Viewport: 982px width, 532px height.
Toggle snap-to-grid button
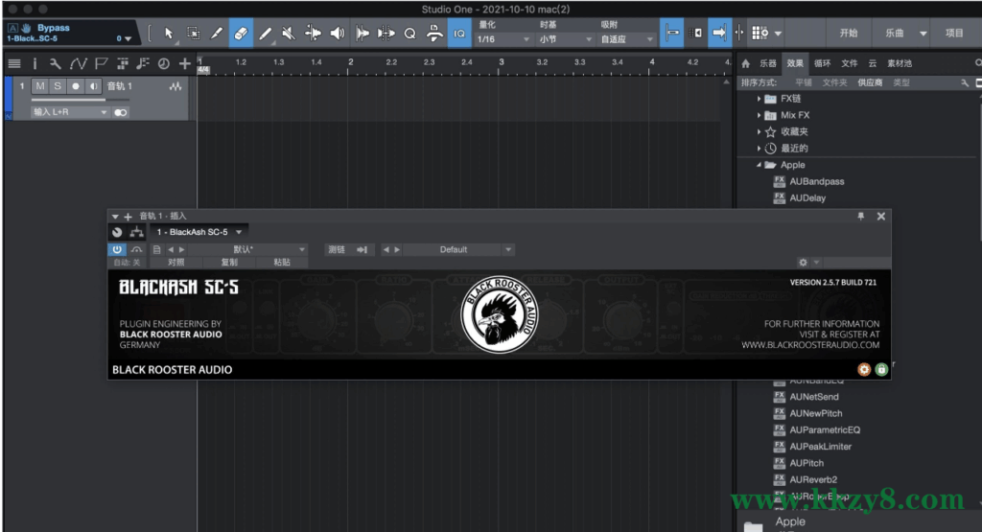point(671,33)
